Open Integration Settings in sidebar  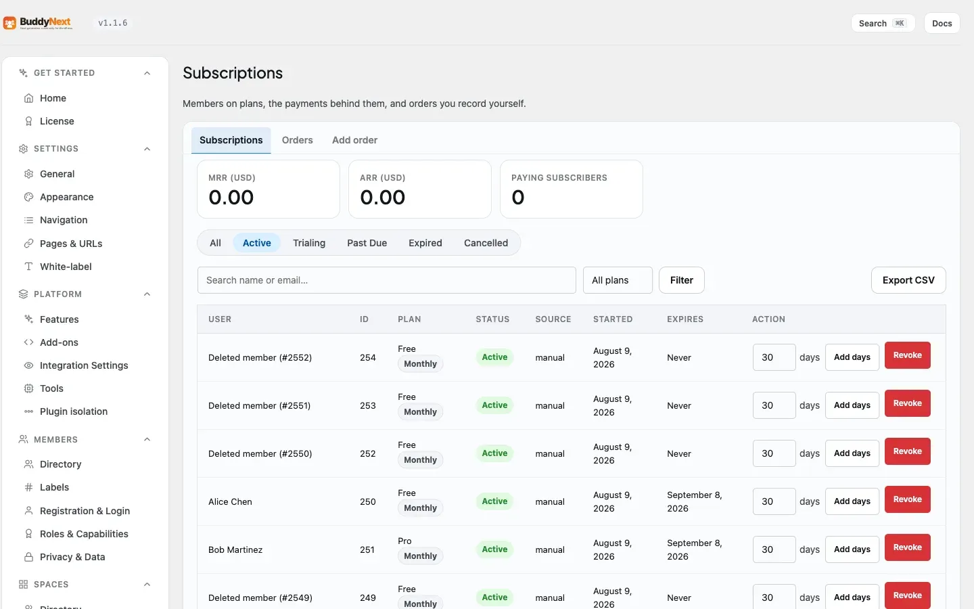tap(84, 365)
